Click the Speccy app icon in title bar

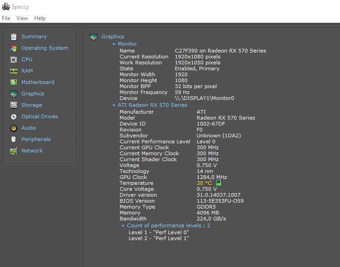pyautogui.click(x=6, y=7)
